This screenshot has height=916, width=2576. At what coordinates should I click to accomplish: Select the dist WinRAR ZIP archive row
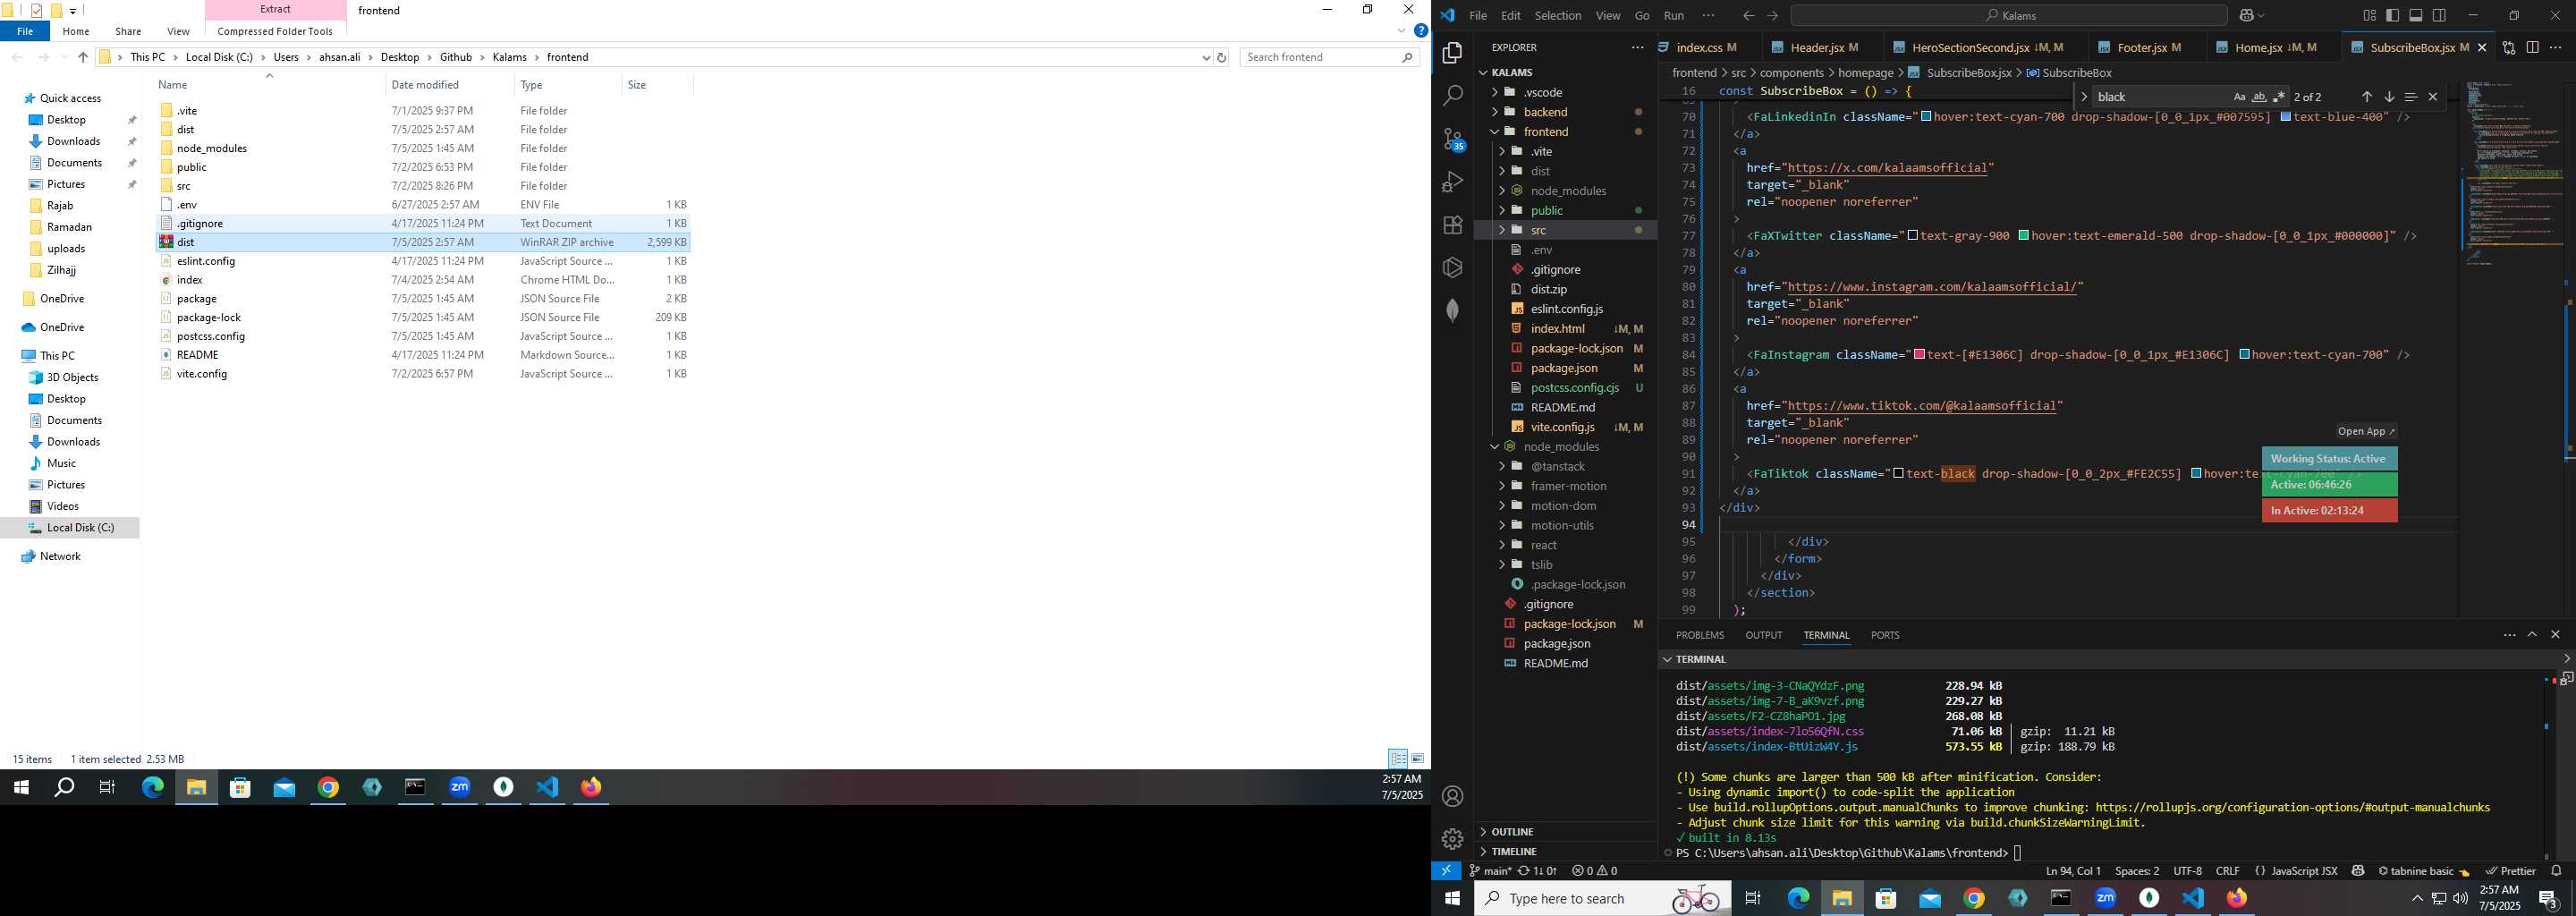coord(424,242)
